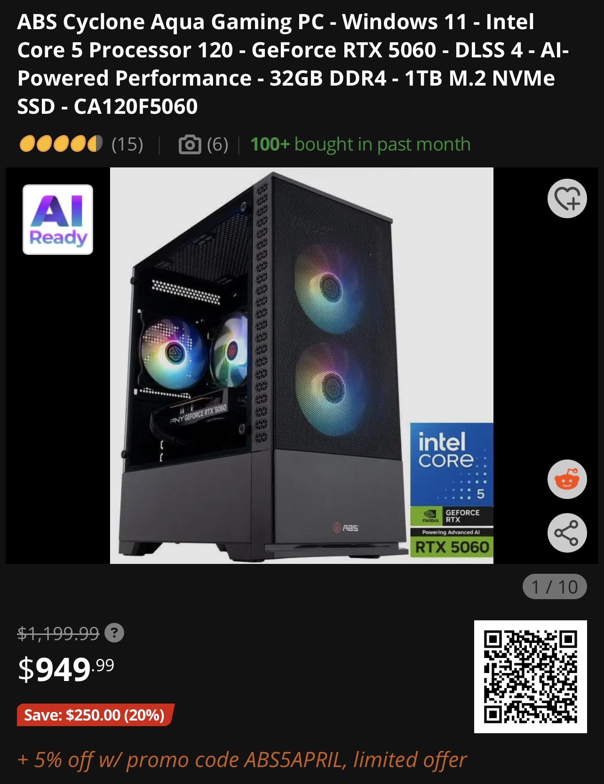The width and height of the screenshot is (604, 784).
Task: Open the ABS Cyclone Aqua product title
Action: [293, 64]
